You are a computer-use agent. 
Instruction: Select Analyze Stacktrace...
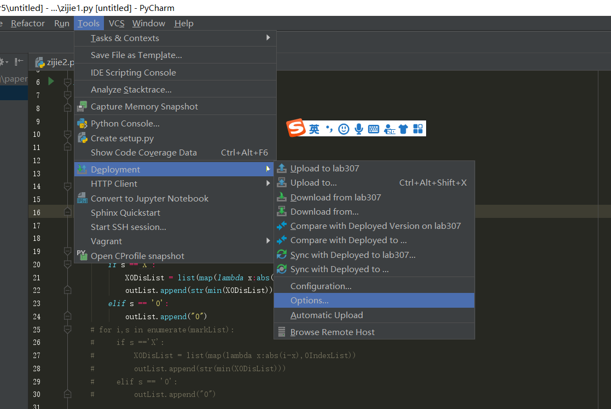click(x=175, y=90)
